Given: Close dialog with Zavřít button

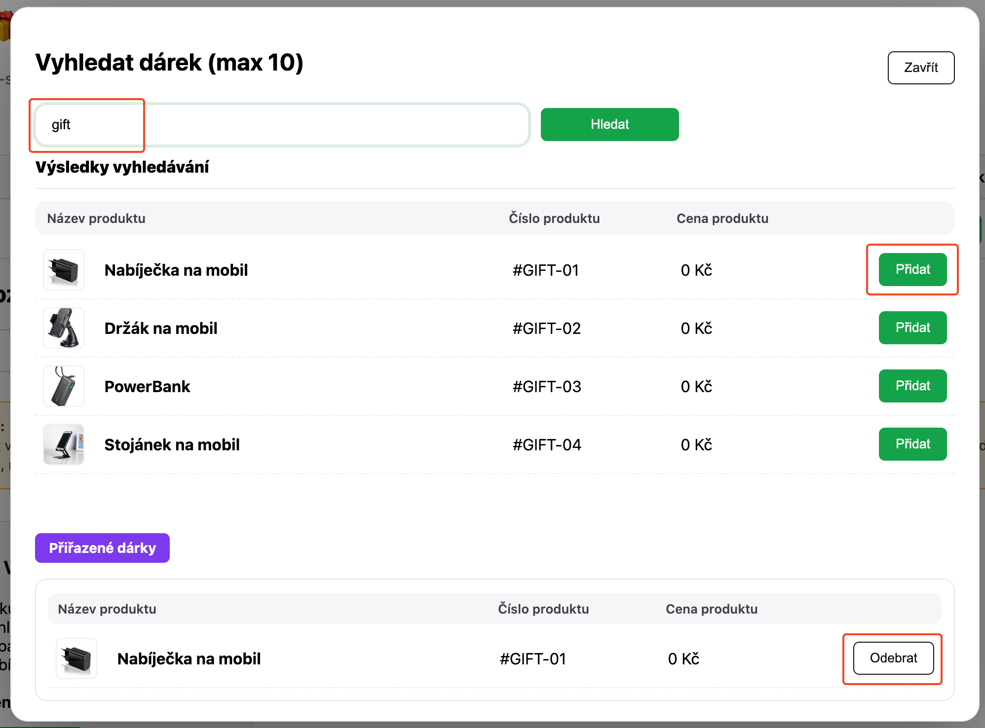Looking at the screenshot, I should [921, 68].
